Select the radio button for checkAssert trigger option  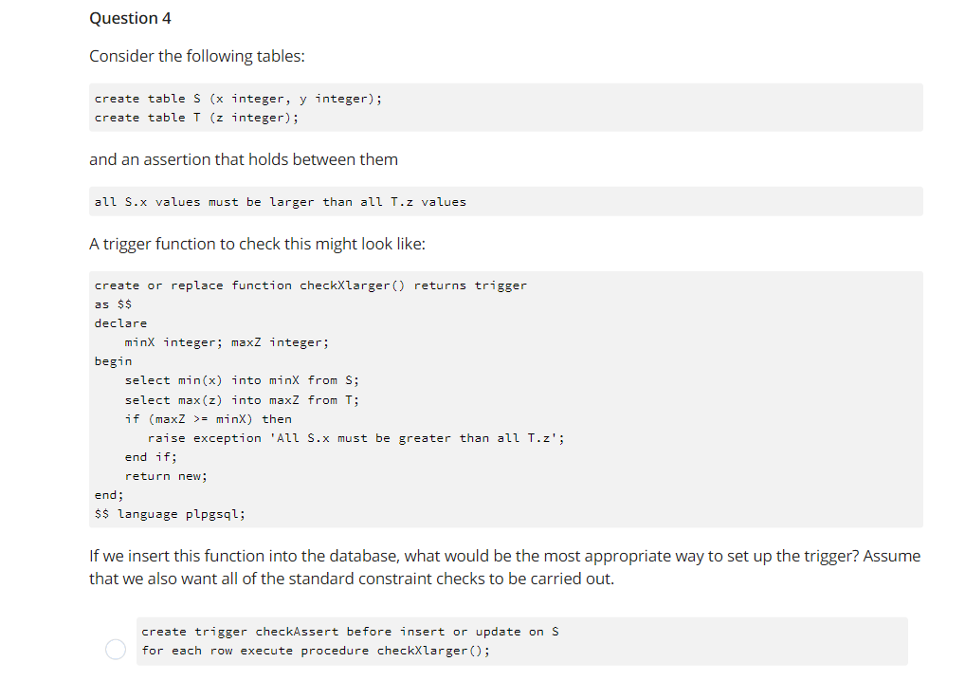click(x=115, y=649)
